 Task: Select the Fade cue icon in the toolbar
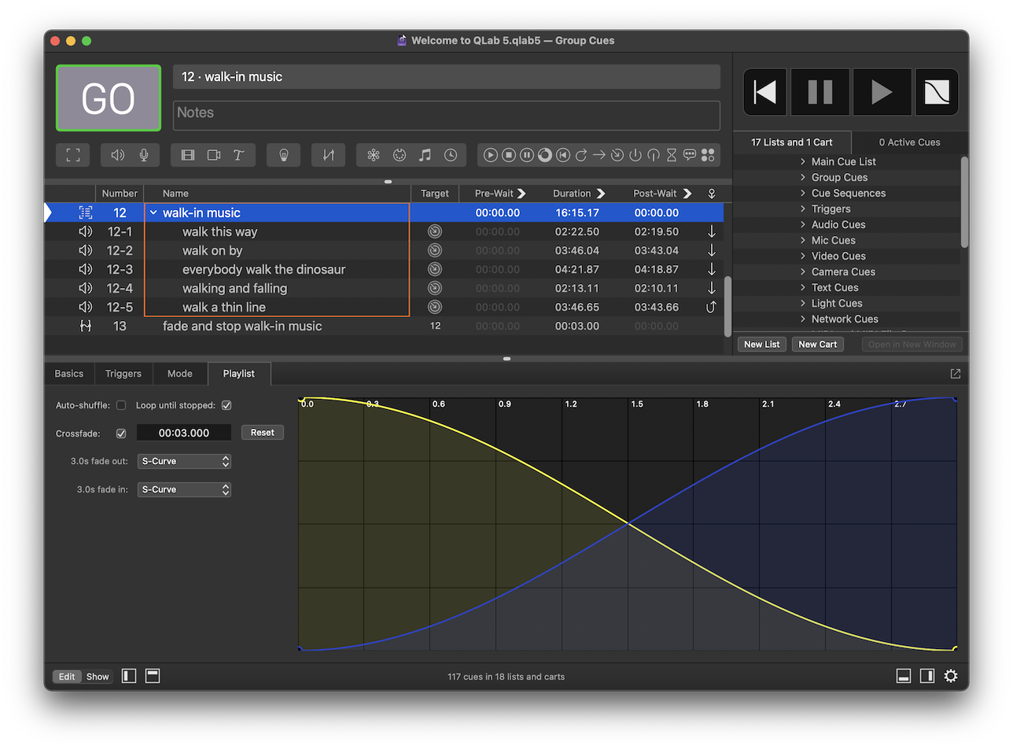(x=328, y=154)
